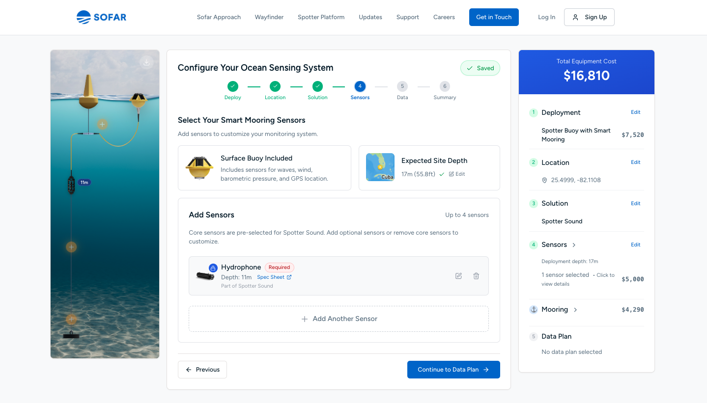Click the Hydrophone product image
Screen dimensions: 707x403
(205, 276)
